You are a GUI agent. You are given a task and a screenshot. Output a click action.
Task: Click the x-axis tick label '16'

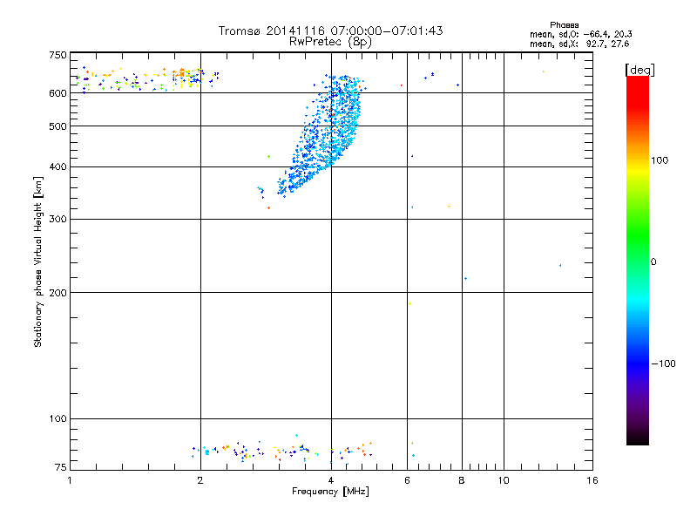coord(592,480)
